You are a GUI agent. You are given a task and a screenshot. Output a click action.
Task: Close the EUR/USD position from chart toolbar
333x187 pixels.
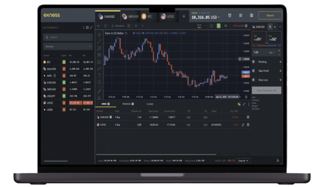coord(246,26)
